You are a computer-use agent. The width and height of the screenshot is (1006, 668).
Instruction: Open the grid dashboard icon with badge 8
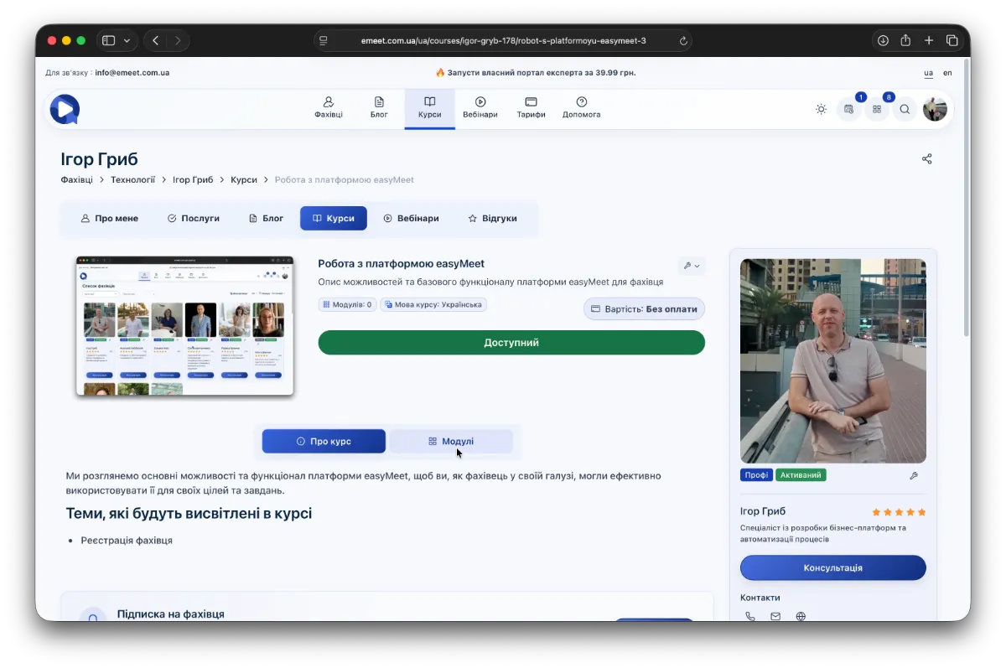tap(877, 109)
